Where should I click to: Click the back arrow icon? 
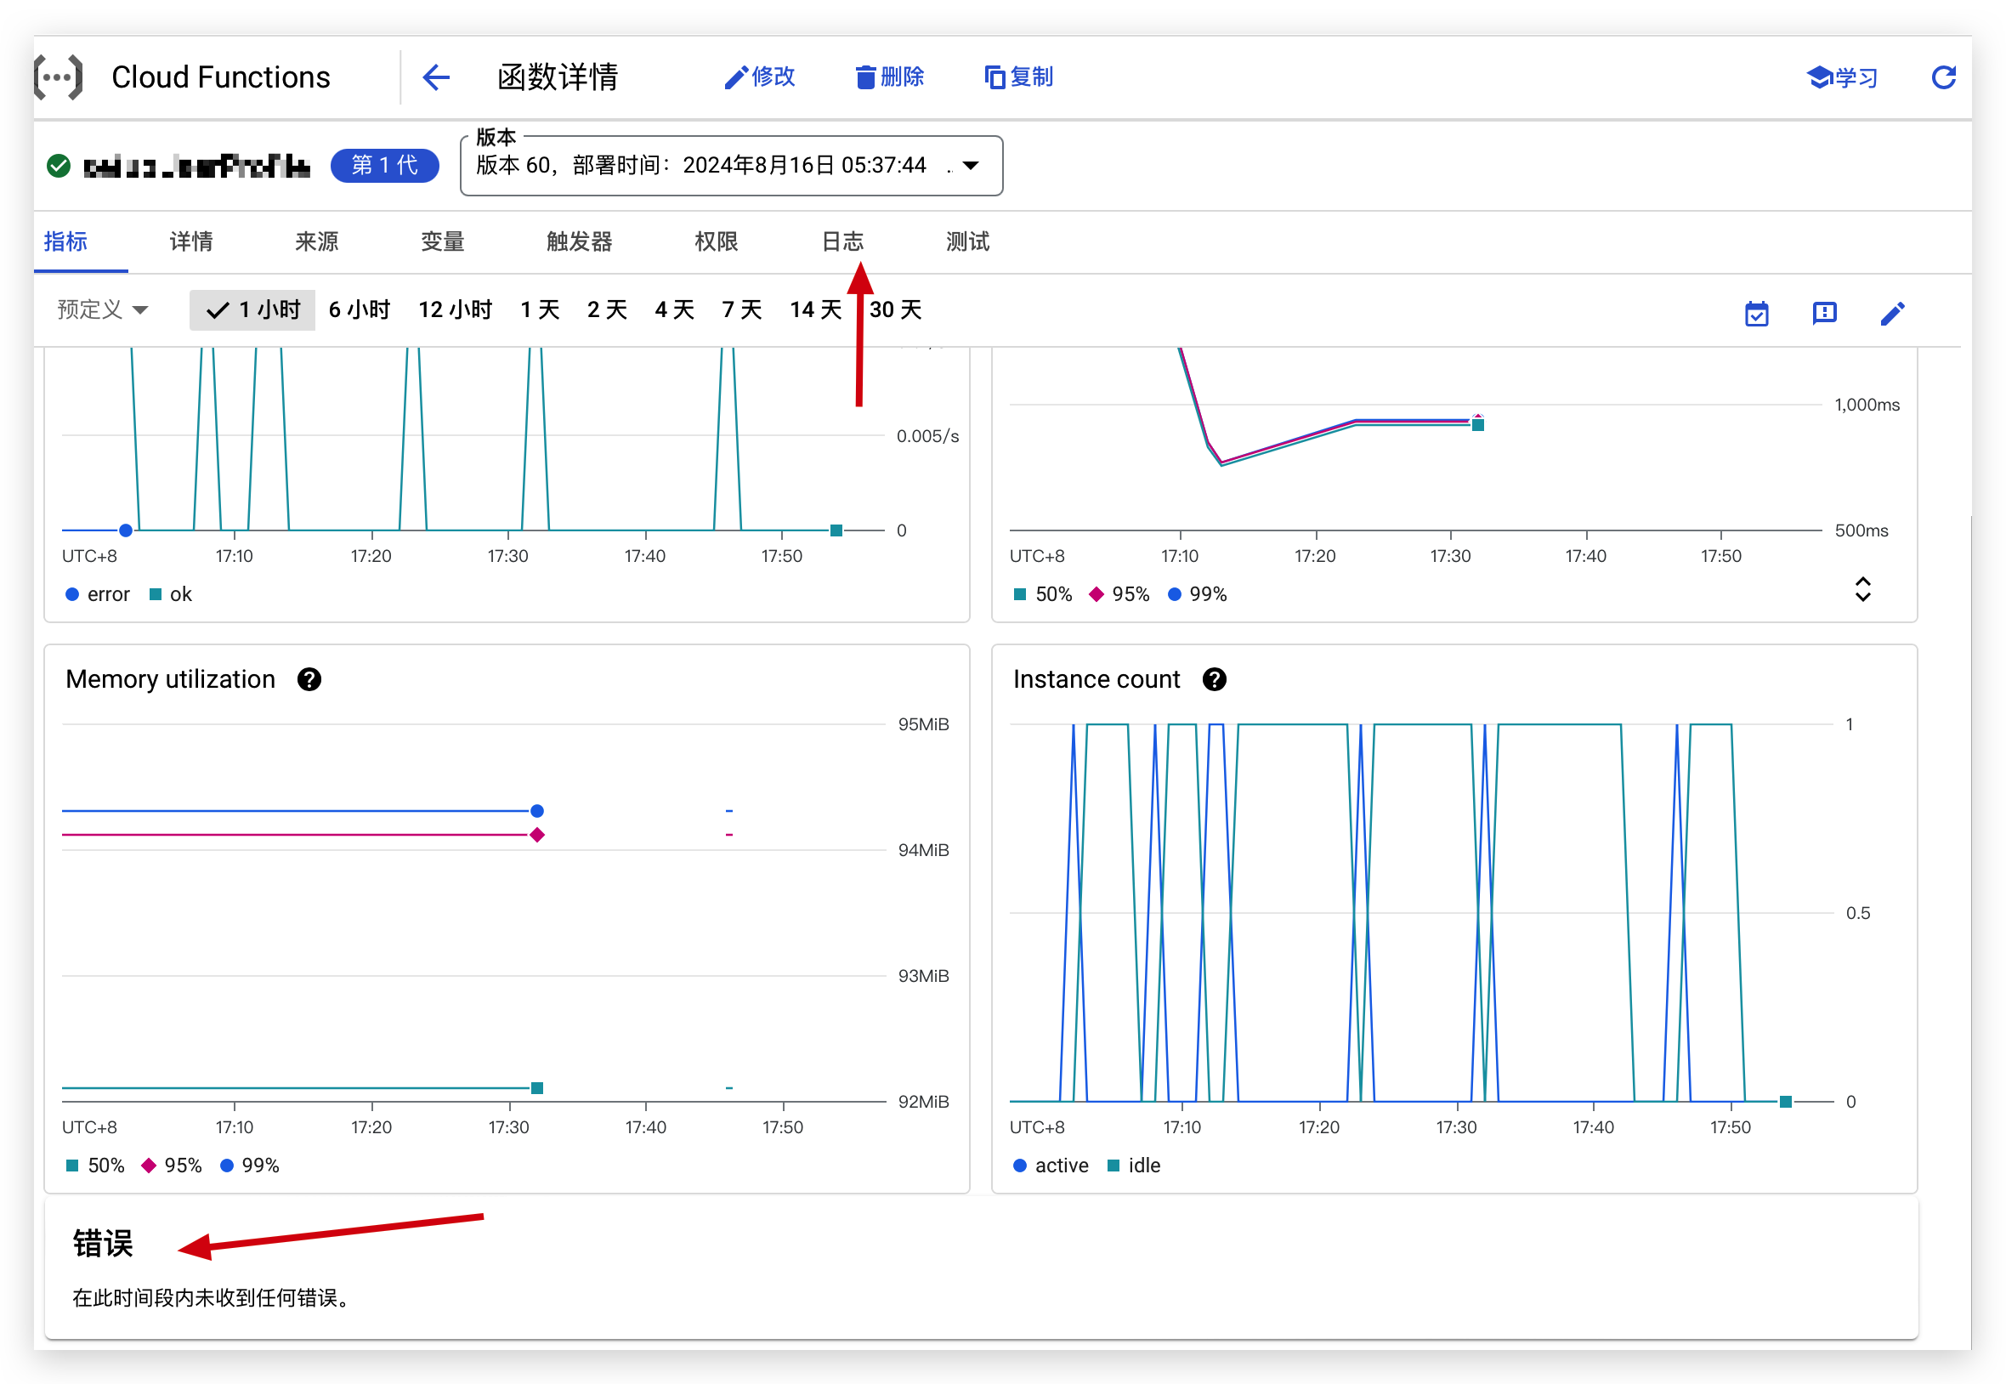pos(436,77)
